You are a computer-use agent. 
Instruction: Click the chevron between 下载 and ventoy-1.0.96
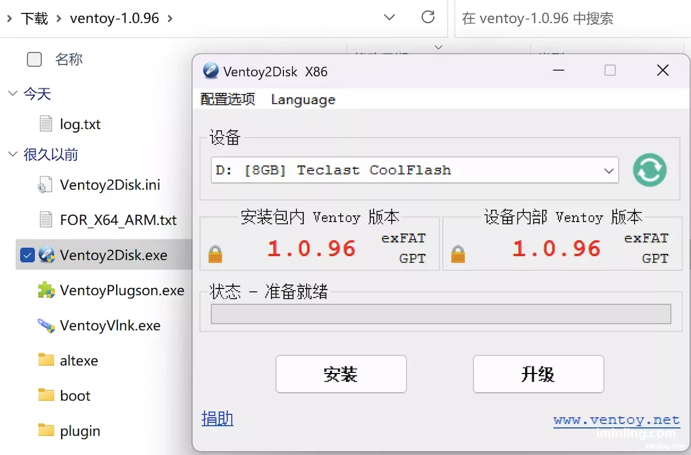tap(59, 19)
